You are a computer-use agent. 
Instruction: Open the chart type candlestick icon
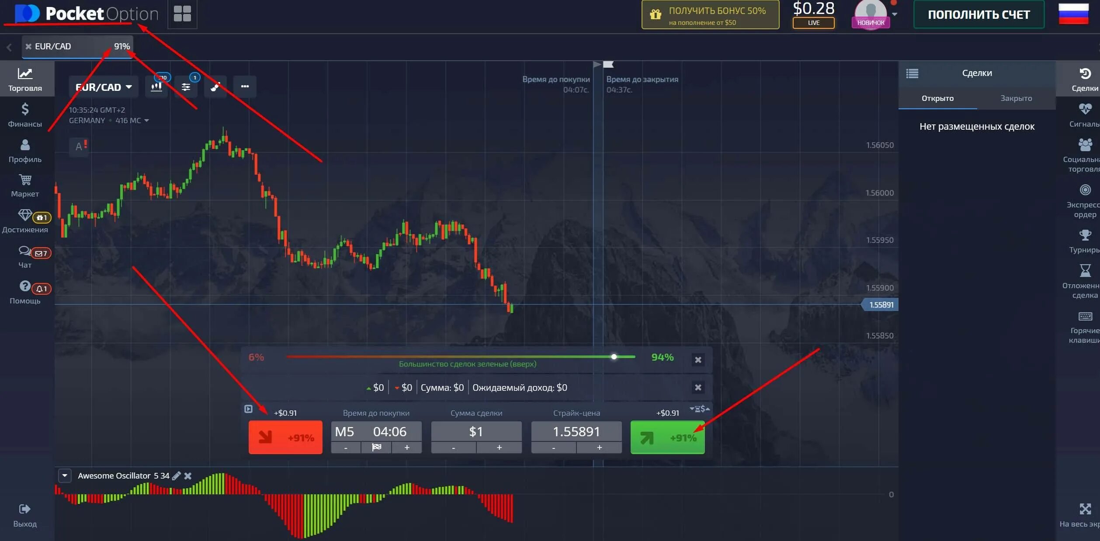156,86
